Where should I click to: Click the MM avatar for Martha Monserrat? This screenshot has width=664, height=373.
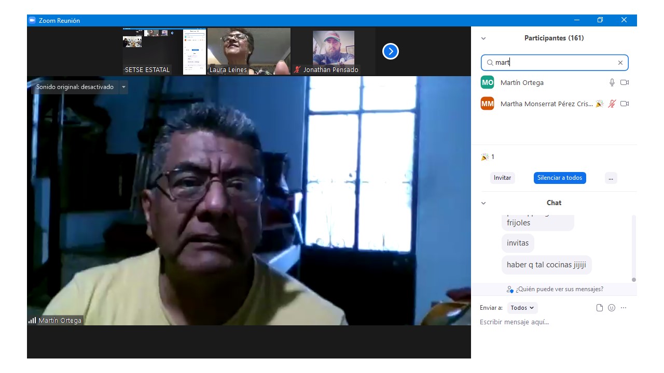point(487,104)
